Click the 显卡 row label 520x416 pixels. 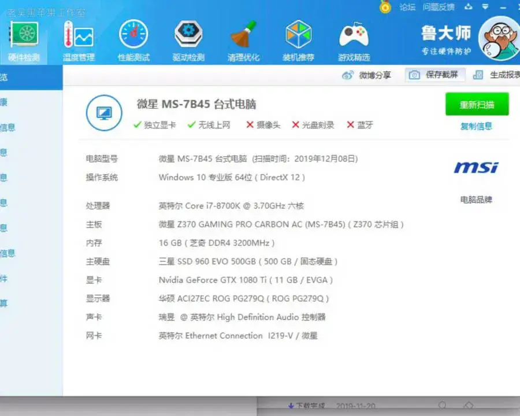coord(94,280)
